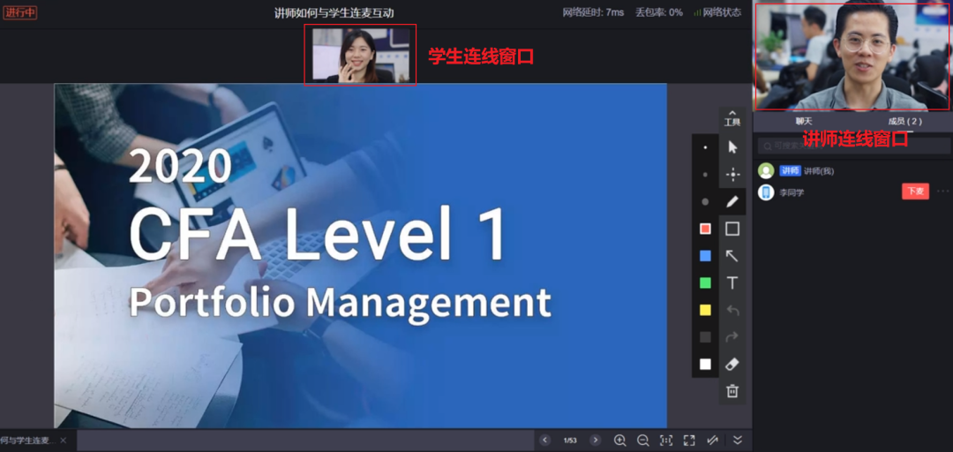Click the trash clear-all icon

pos(732,390)
